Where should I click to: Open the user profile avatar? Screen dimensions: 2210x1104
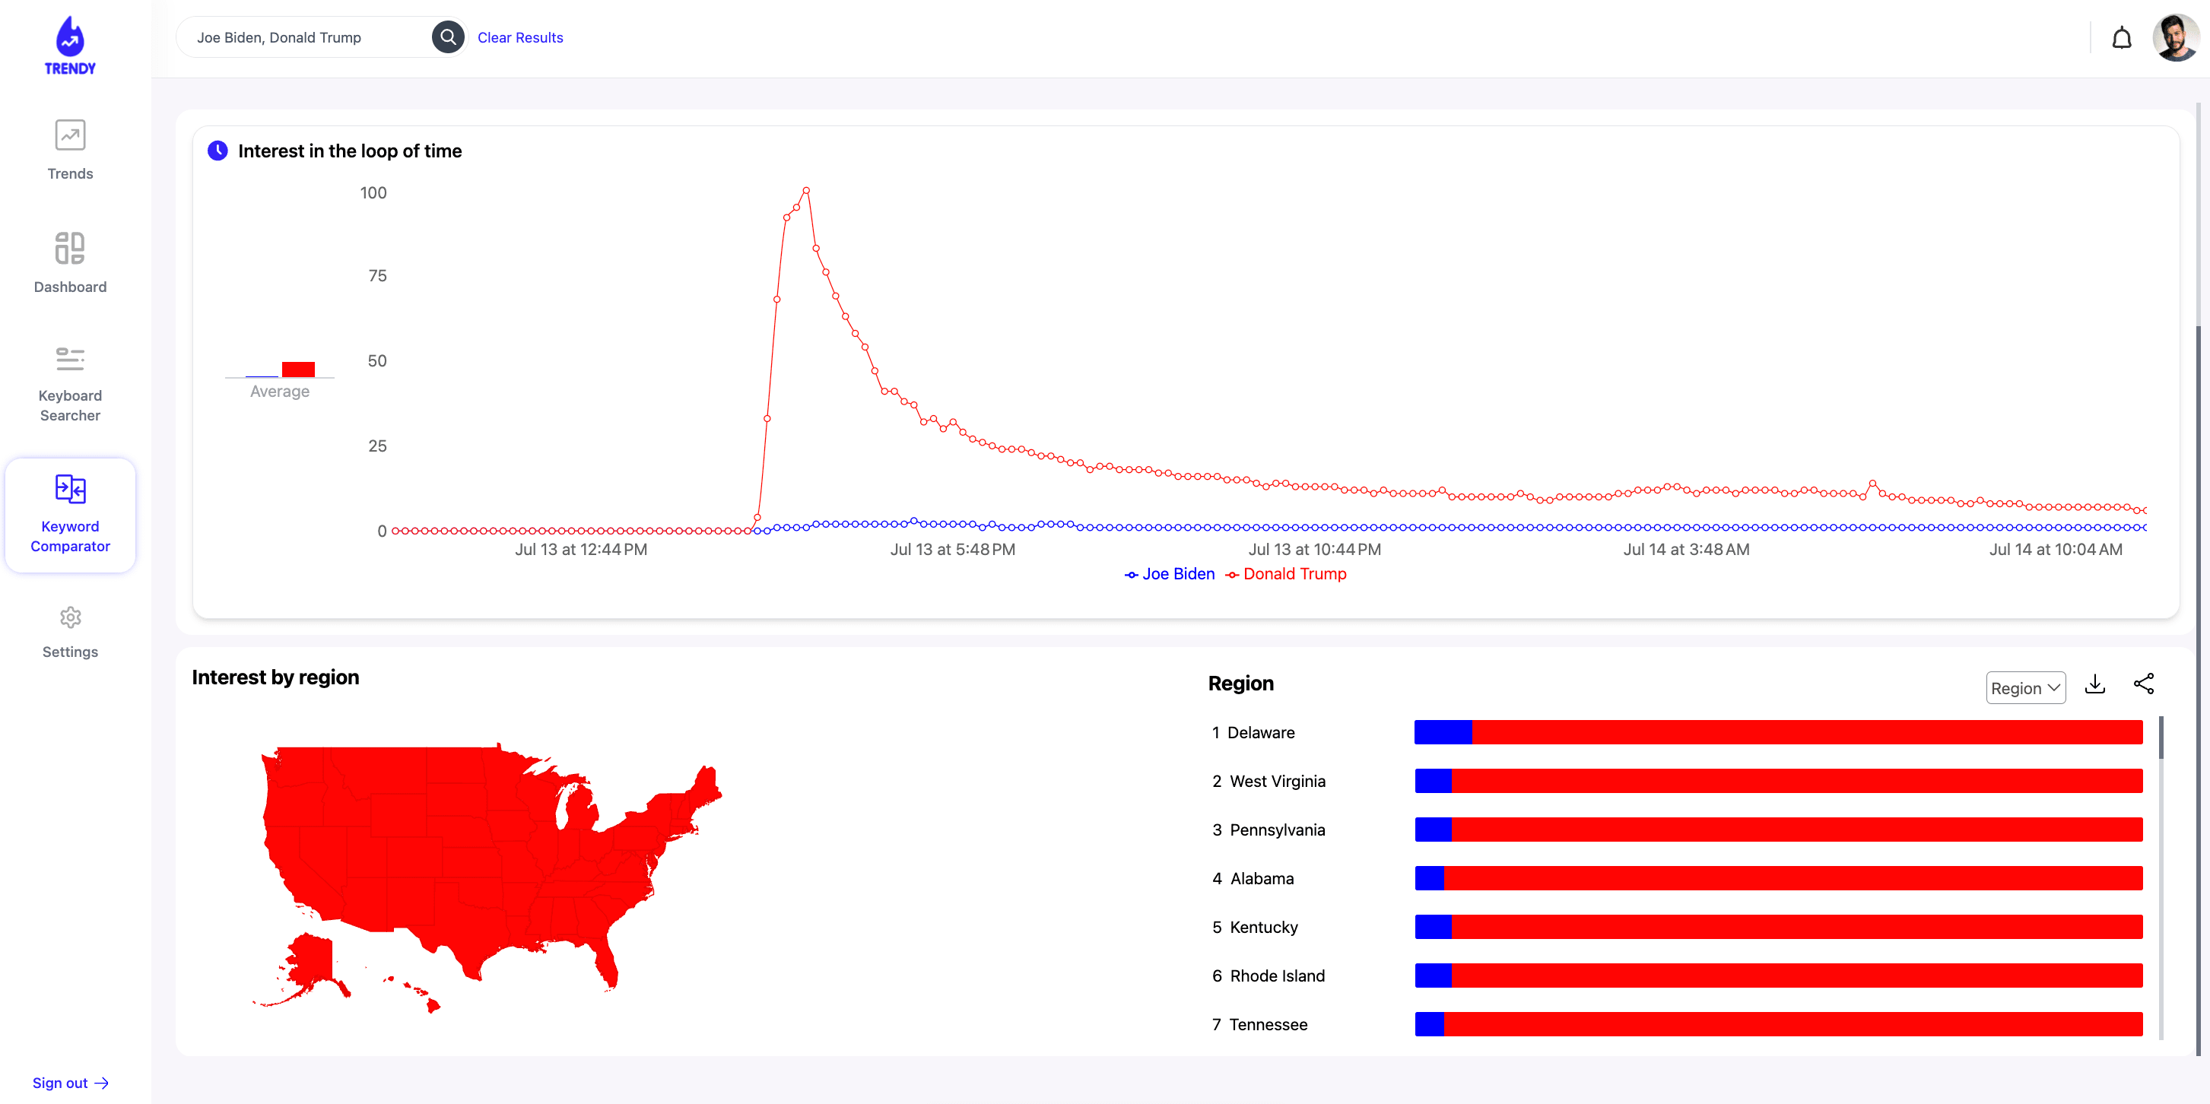tap(2176, 38)
